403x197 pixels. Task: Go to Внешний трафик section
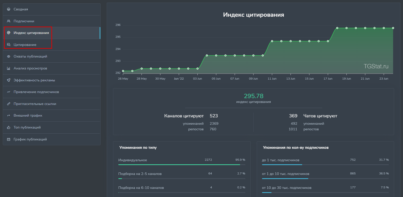pos(52,116)
